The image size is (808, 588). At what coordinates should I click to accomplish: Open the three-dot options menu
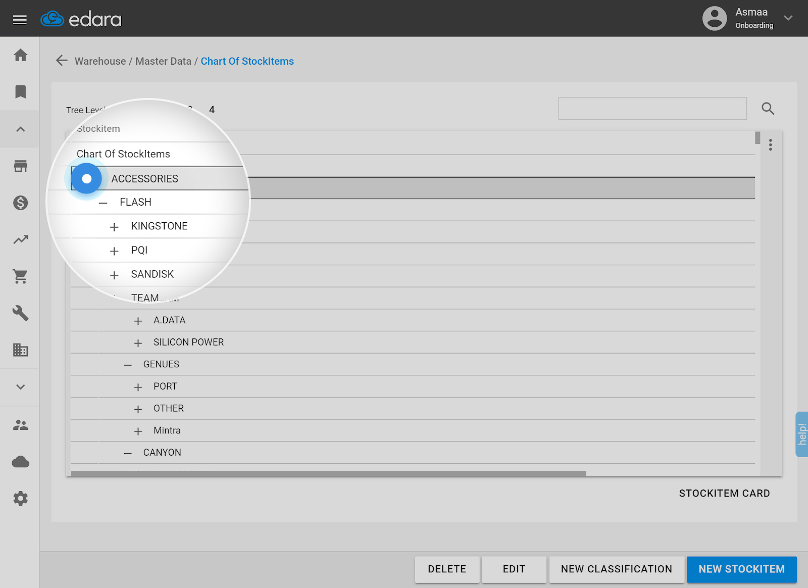770,145
